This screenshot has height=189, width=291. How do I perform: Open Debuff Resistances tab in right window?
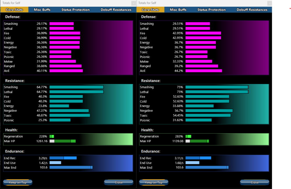(252, 10)
